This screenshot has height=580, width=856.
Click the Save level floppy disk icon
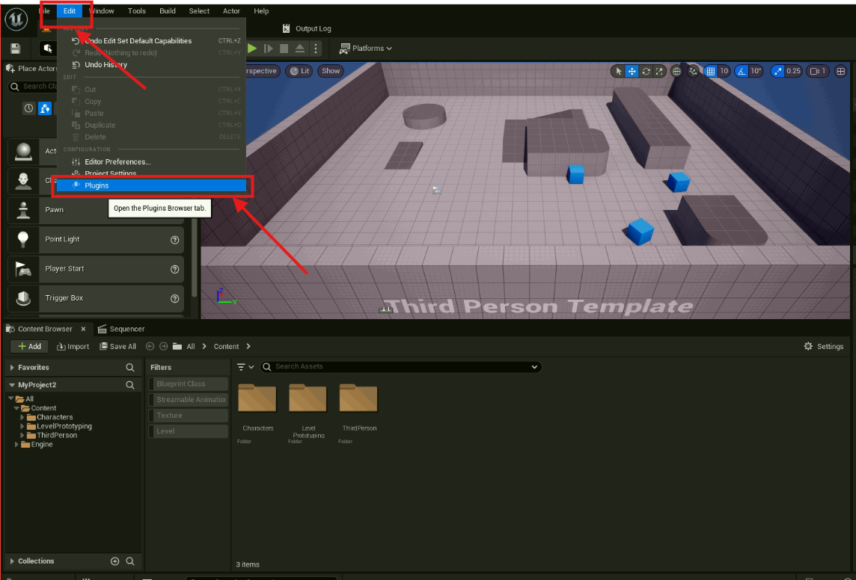16,49
